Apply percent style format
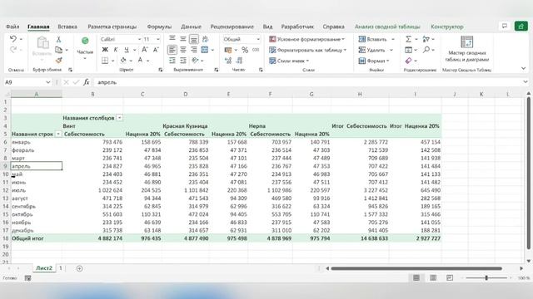Image resolution: width=533 pixels, height=299 pixels. click(245, 50)
